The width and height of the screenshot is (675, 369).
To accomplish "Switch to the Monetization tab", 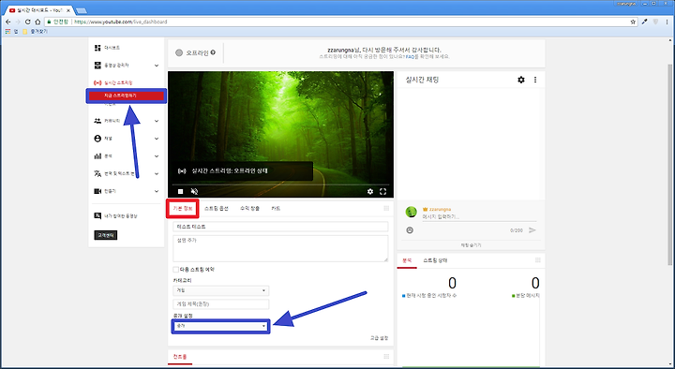I will click(249, 208).
